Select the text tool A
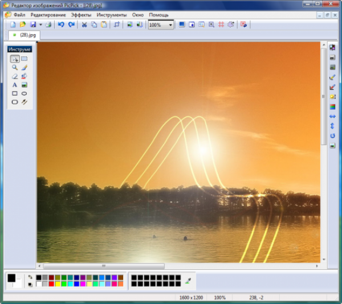The image size is (342, 304). coord(15,85)
